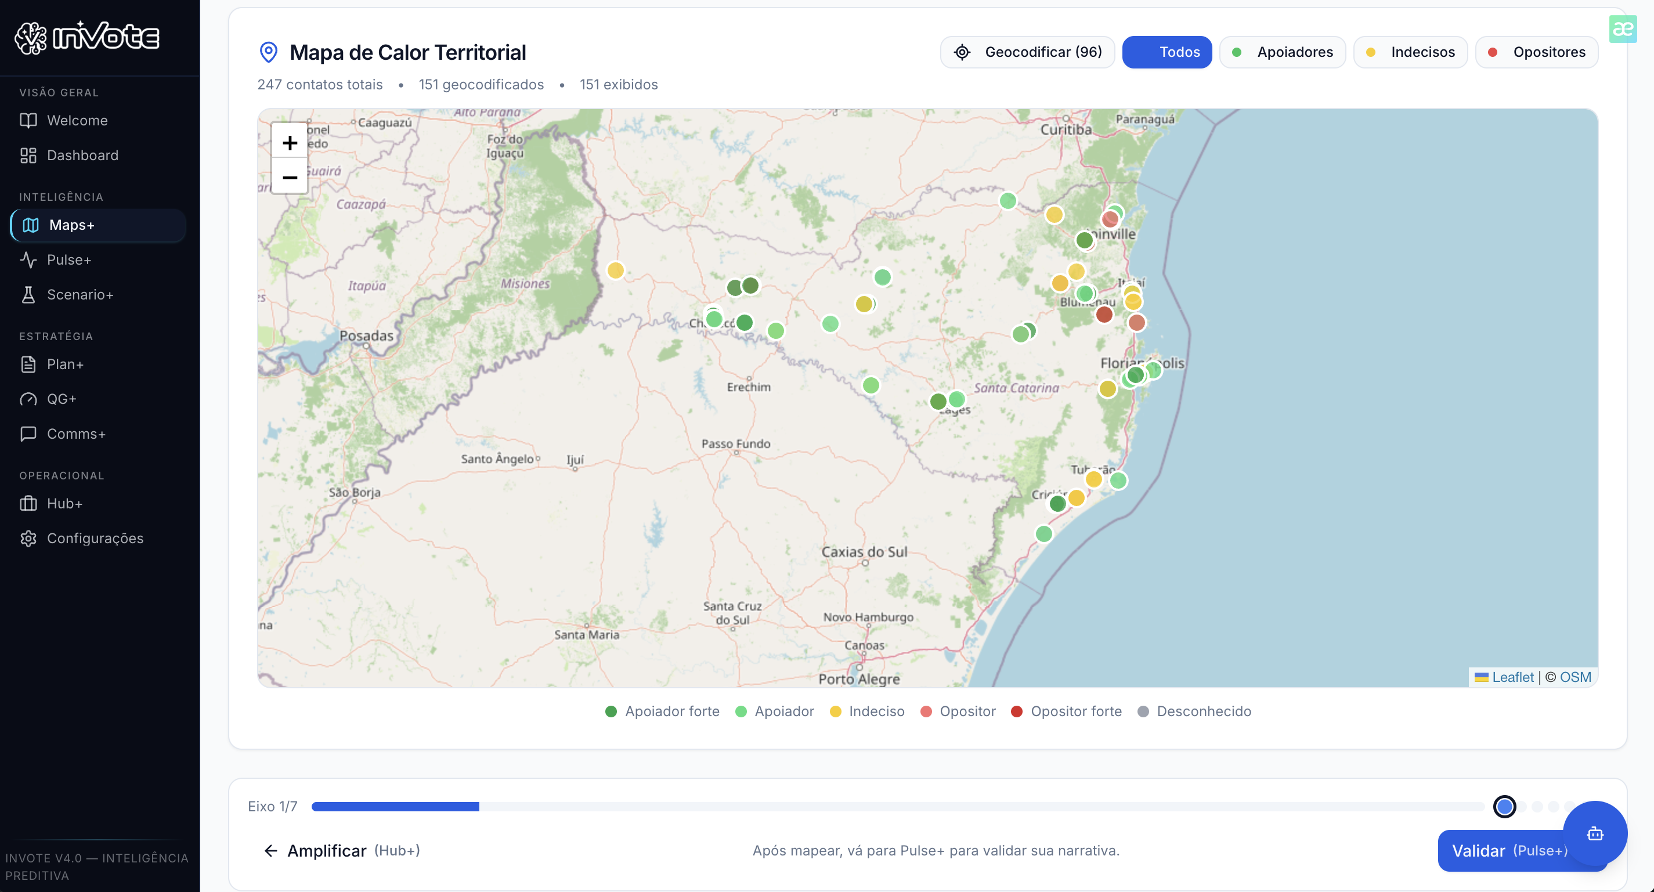The height and width of the screenshot is (892, 1654).
Task: Open Hub+ under Operacional
Action: pyautogui.click(x=97, y=504)
